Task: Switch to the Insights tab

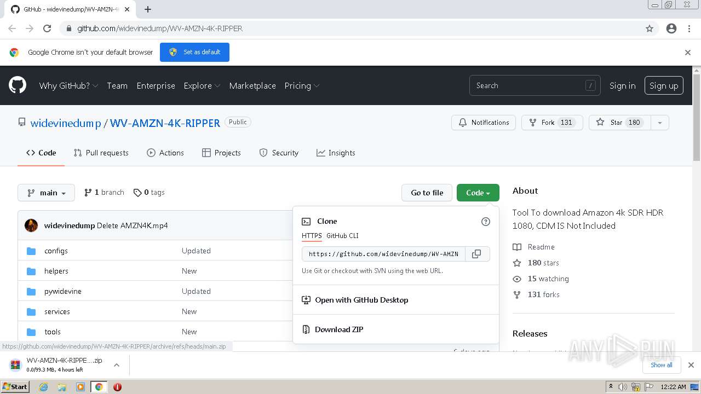Action: click(336, 153)
